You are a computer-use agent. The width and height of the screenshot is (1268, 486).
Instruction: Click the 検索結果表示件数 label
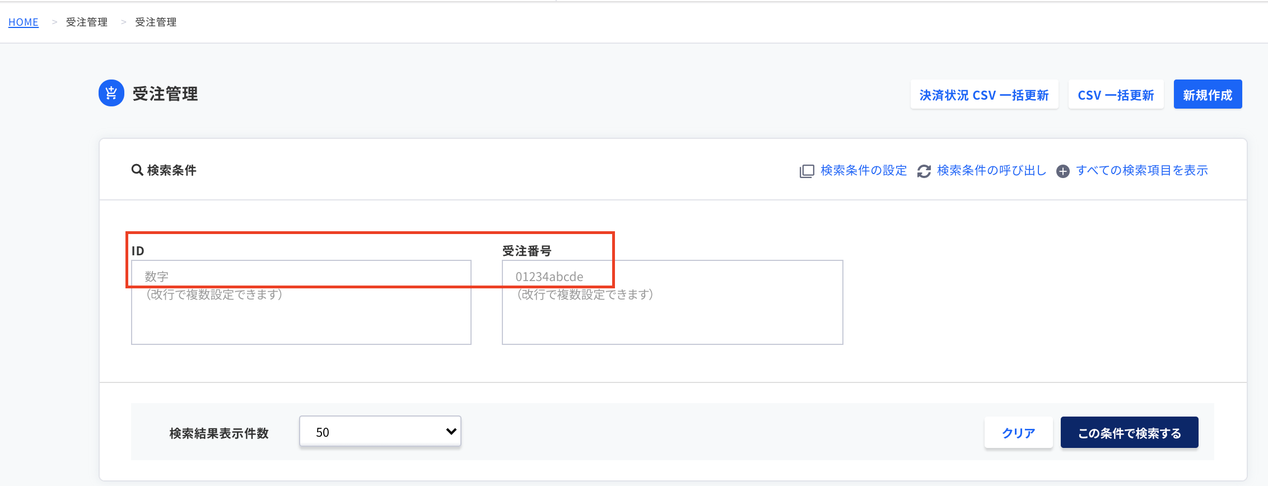coord(219,433)
